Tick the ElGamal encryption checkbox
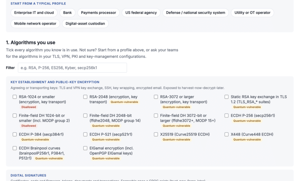 click(x=85, y=148)
